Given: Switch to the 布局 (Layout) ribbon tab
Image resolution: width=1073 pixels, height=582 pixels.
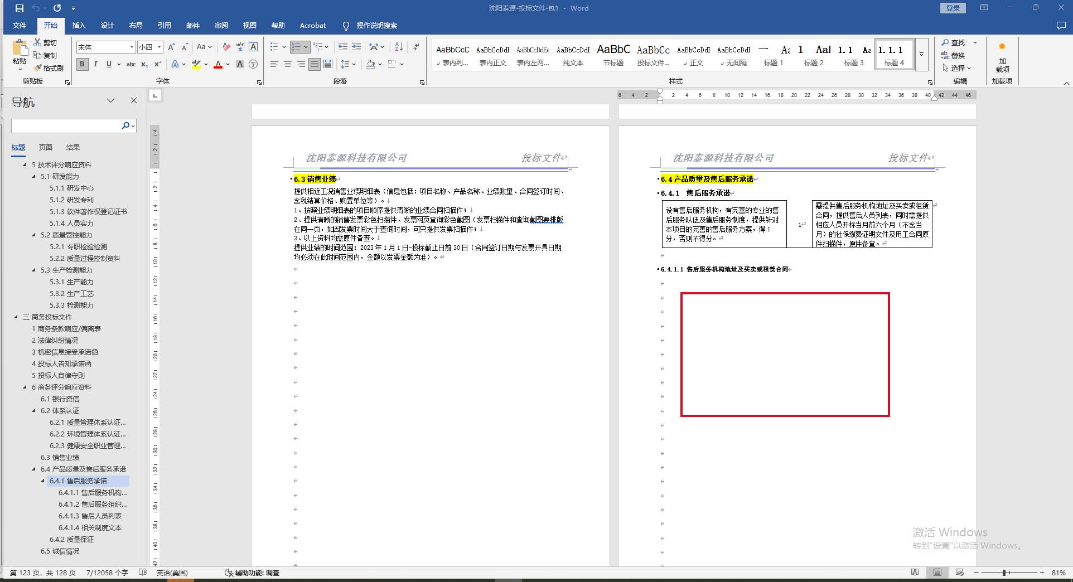Looking at the screenshot, I should tap(136, 26).
